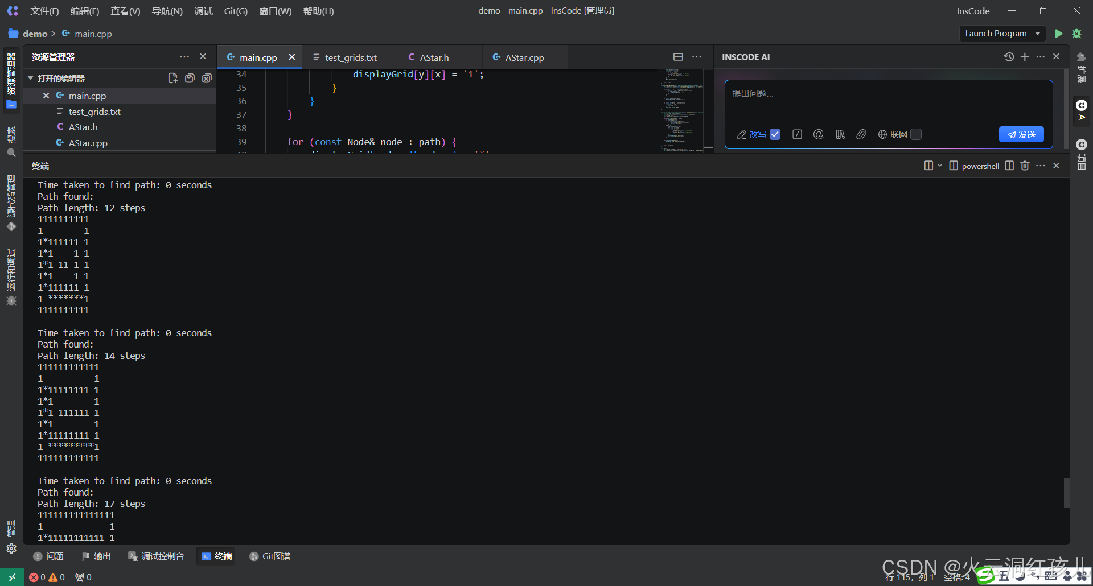
Task: Start a new INSCODE AI chat
Action: point(1025,57)
